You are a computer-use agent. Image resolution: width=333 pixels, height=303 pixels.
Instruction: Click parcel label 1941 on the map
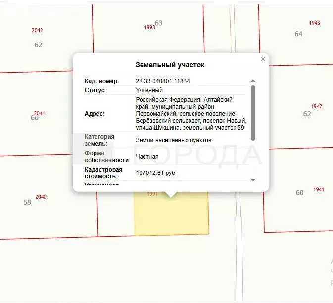[x=319, y=190]
